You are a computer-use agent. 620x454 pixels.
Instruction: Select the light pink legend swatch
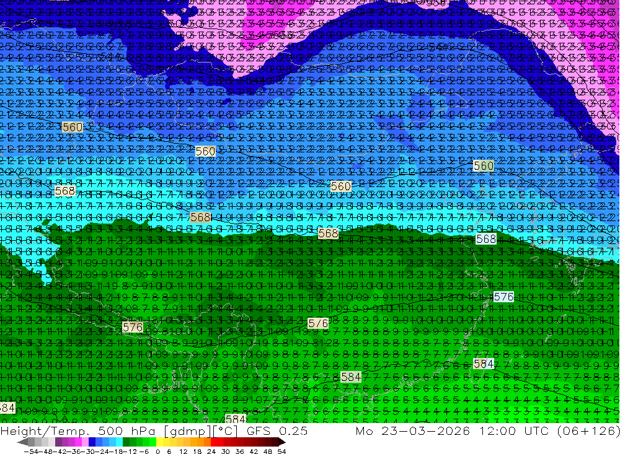coord(85,442)
